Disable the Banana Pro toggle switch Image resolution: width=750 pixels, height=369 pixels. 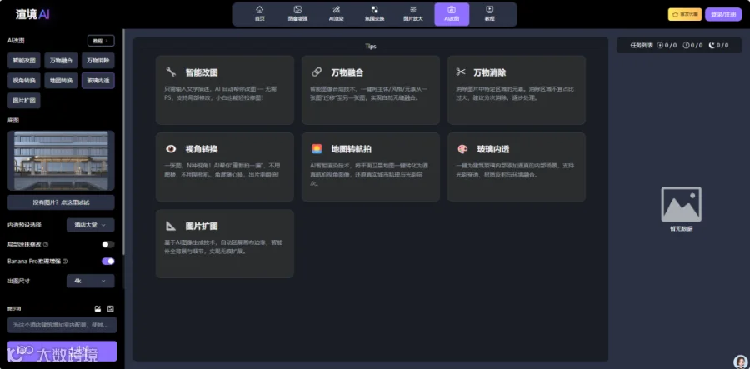click(x=108, y=261)
